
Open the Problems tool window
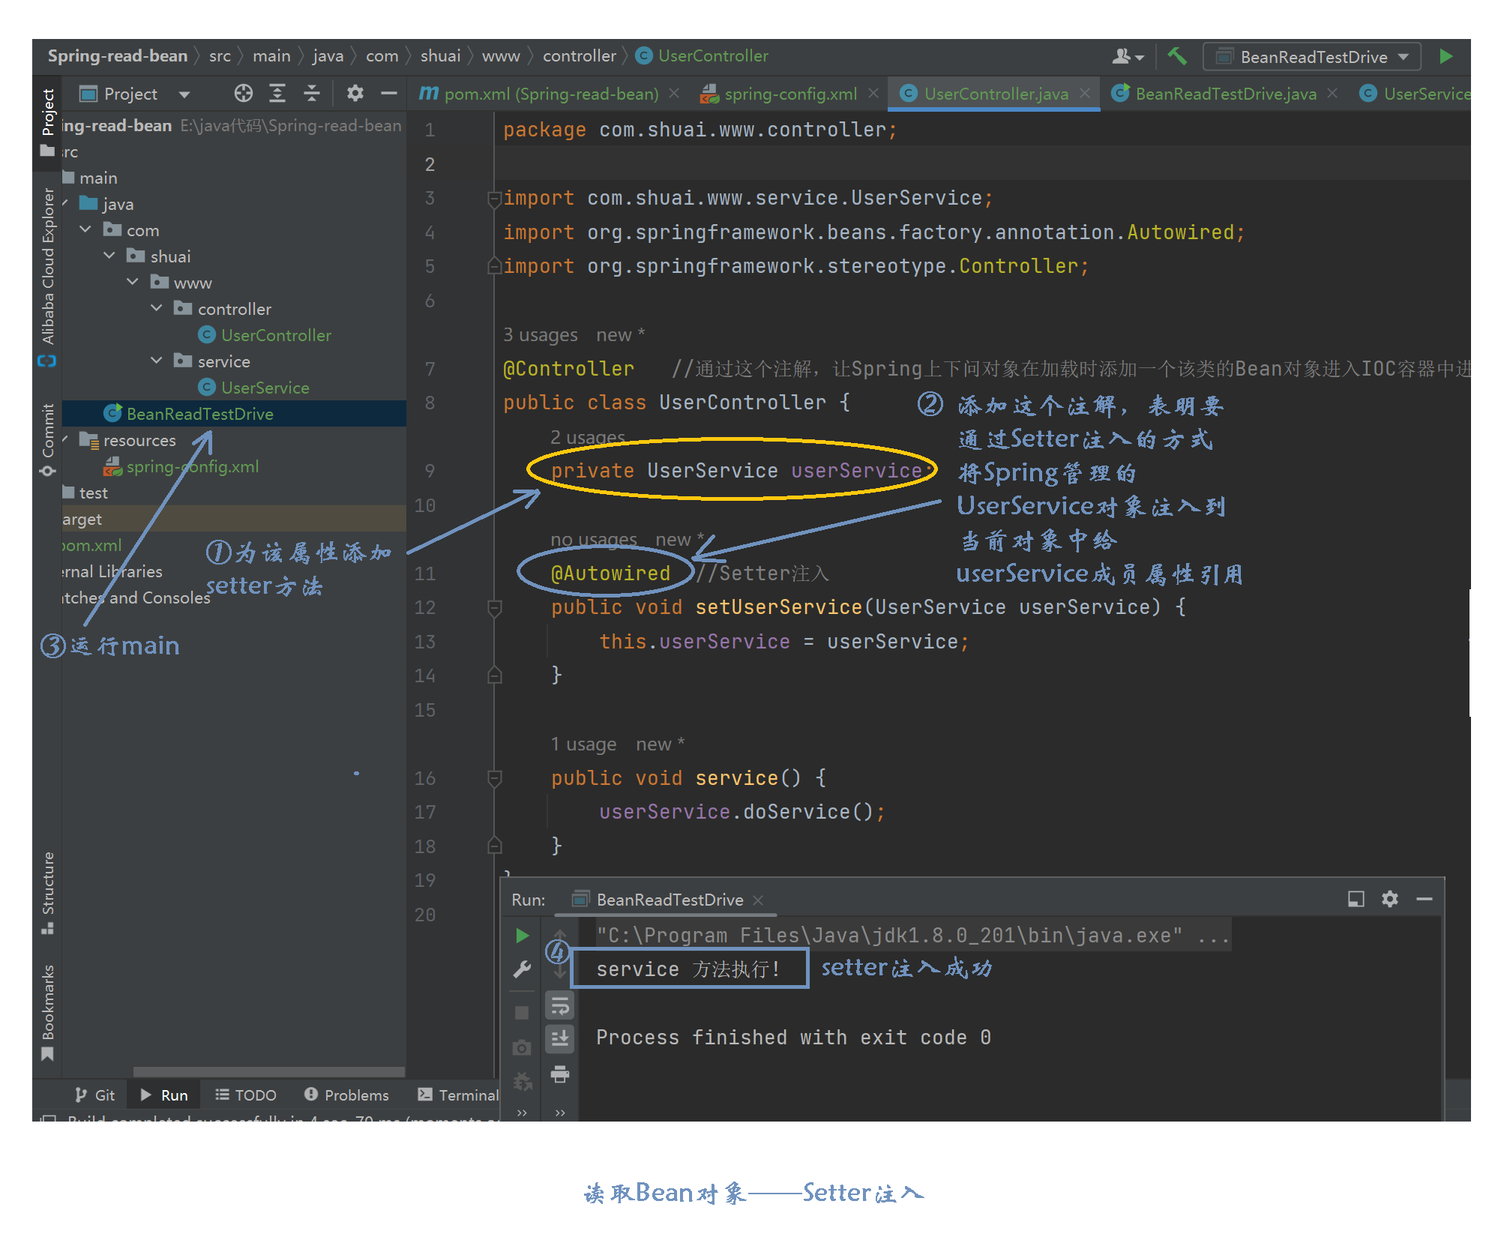click(347, 1095)
